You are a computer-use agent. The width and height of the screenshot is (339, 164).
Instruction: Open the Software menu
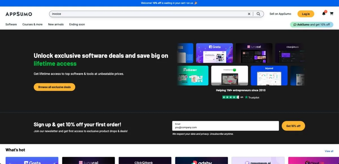tap(11, 25)
